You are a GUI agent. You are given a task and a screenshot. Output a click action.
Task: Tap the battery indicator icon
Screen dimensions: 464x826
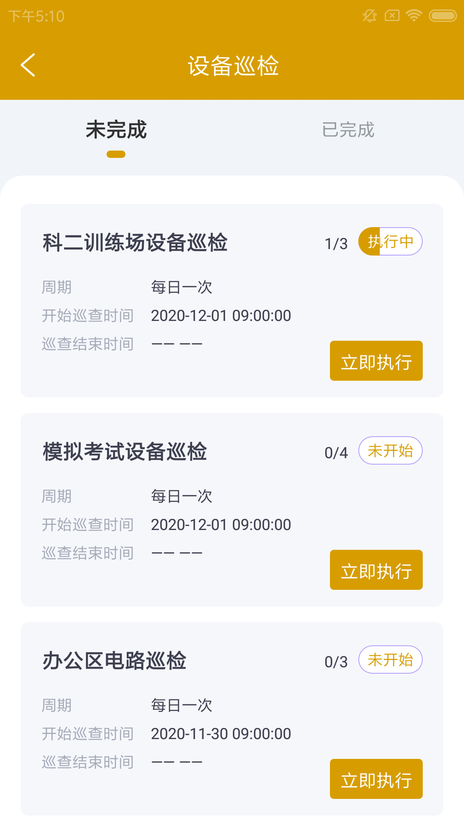click(443, 16)
